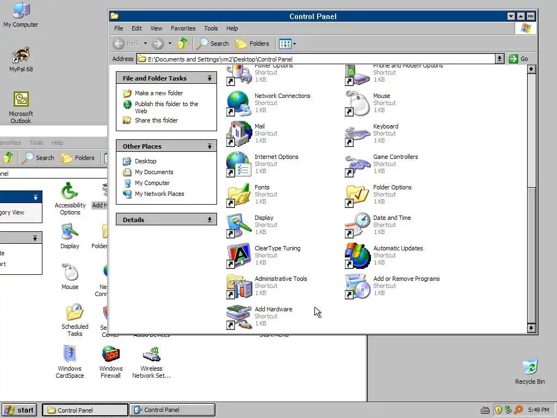Image resolution: width=557 pixels, height=418 pixels.
Task: Open the View menu
Action: [156, 28]
